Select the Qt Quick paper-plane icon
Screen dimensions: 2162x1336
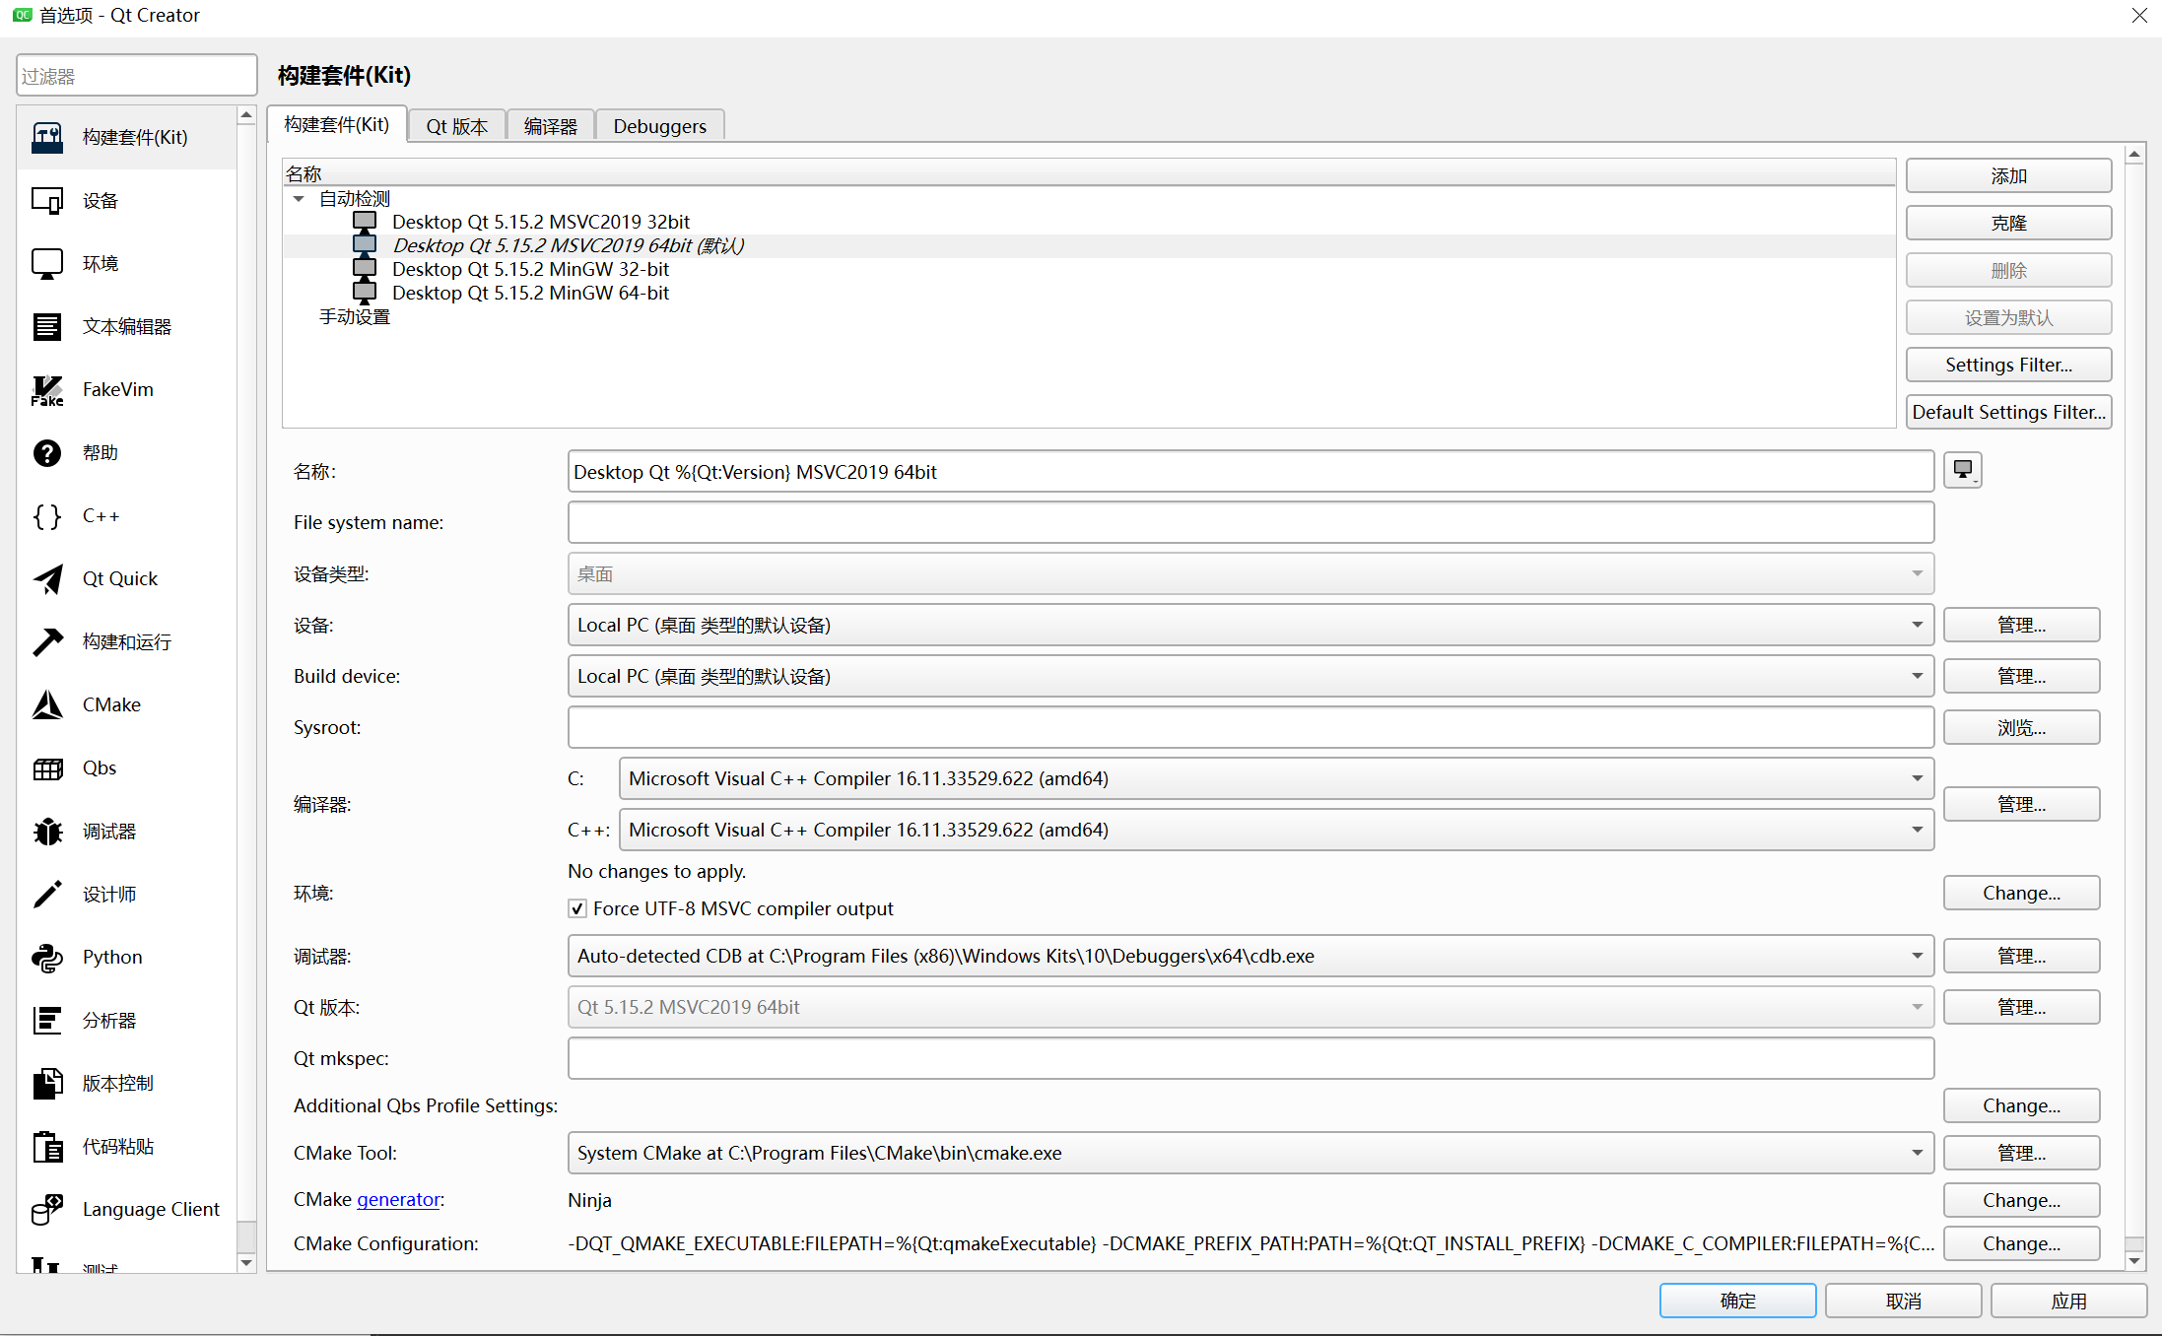tap(47, 579)
